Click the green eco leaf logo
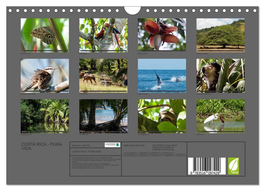The height and width of the screenshot is (191, 265). [x=234, y=166]
